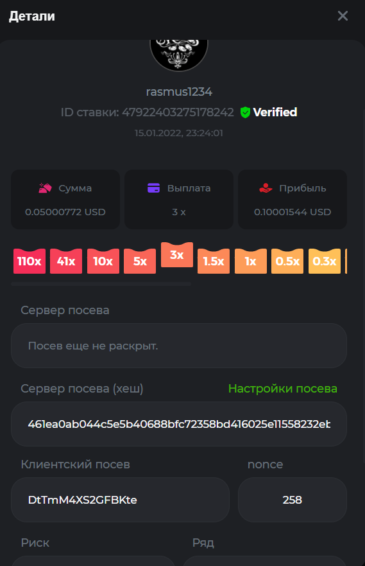Screen dimensions: 365x566
Task: Select the 0.3x multiplier chip
Action: click(x=325, y=261)
